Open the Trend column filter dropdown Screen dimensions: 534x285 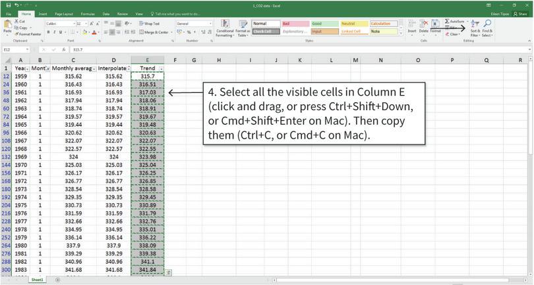click(x=162, y=69)
